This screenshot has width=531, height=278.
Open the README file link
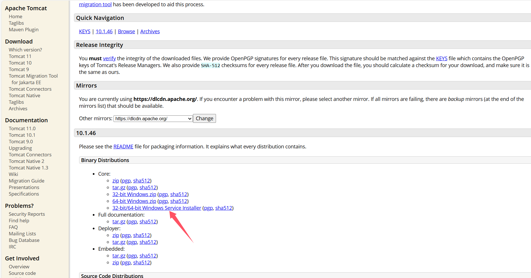pyautogui.click(x=123, y=147)
